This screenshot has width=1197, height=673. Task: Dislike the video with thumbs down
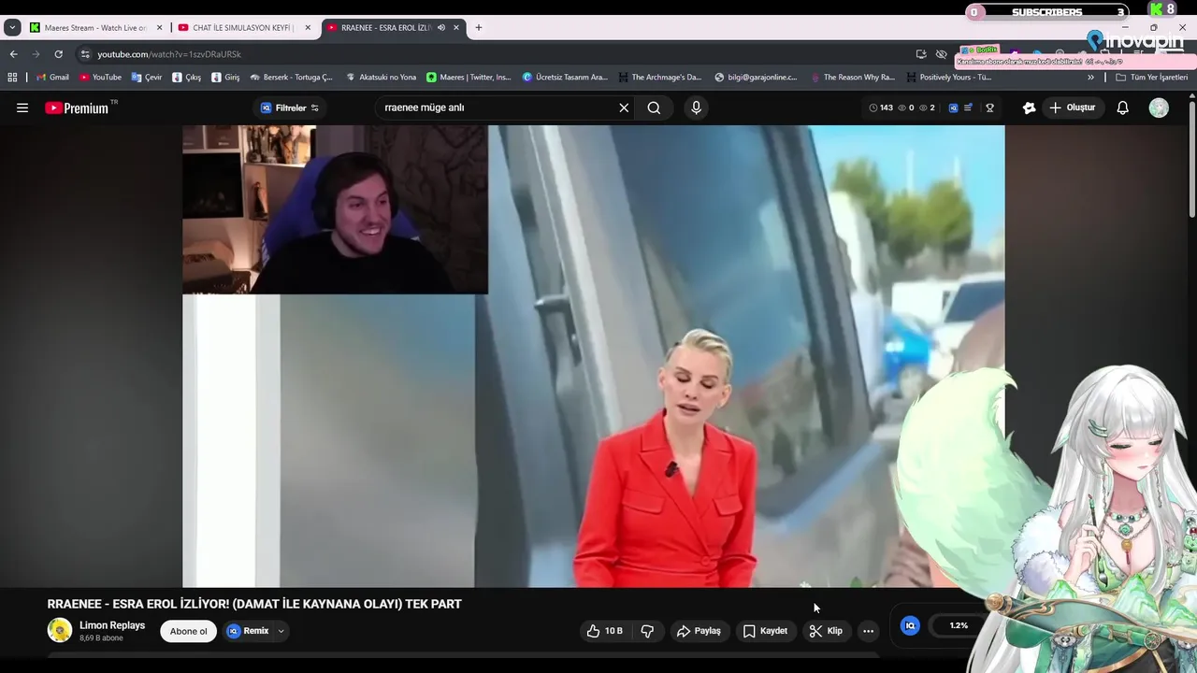647,631
